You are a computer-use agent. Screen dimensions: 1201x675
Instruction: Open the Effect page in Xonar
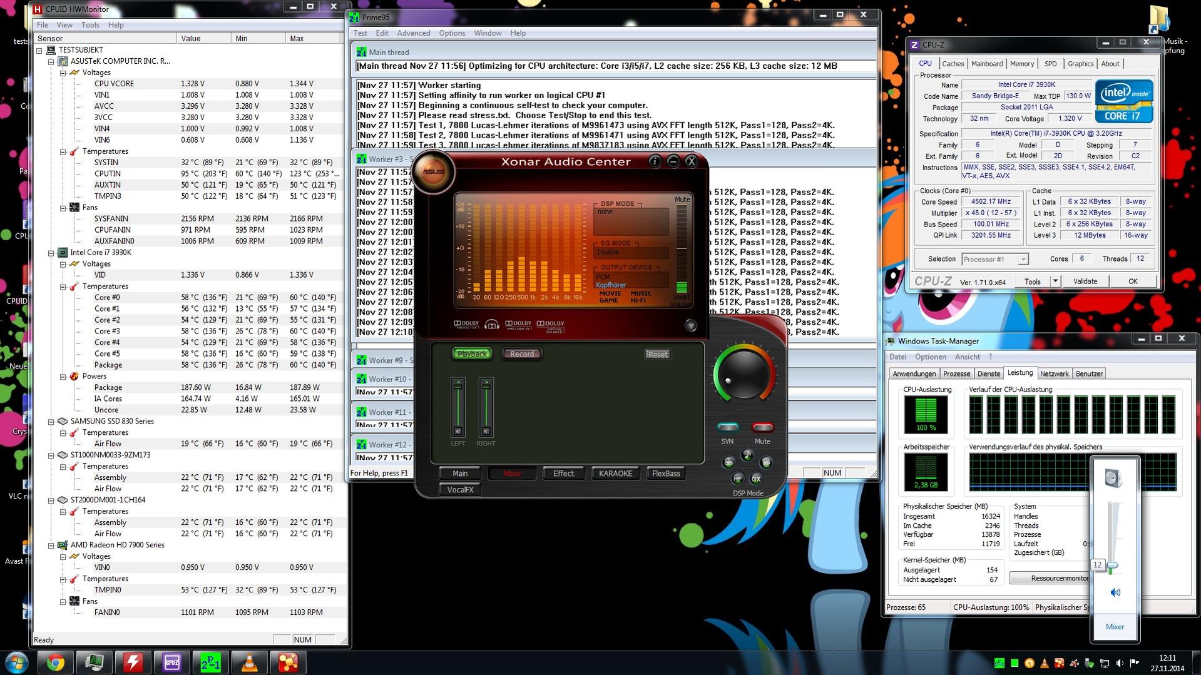tap(563, 474)
